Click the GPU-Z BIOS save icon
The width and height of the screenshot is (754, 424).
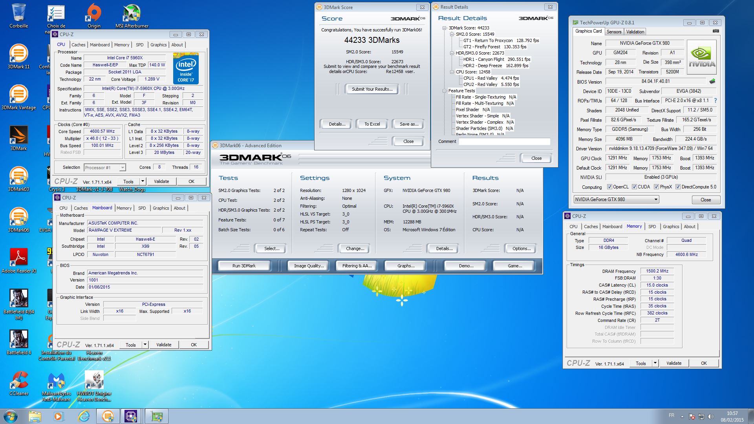point(712,81)
